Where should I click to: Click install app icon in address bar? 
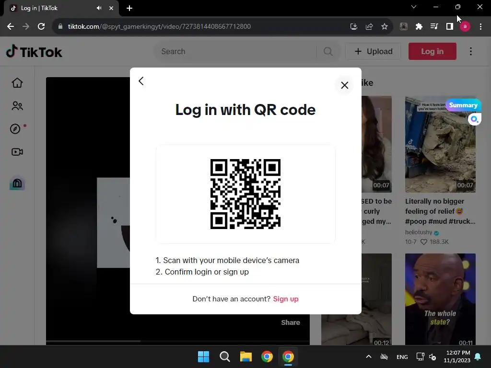point(353,27)
